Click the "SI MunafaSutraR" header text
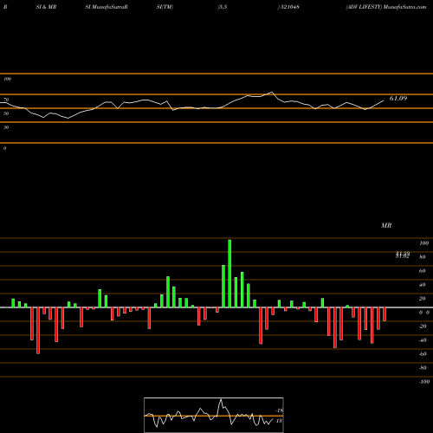The image size is (433, 433). [107, 7]
